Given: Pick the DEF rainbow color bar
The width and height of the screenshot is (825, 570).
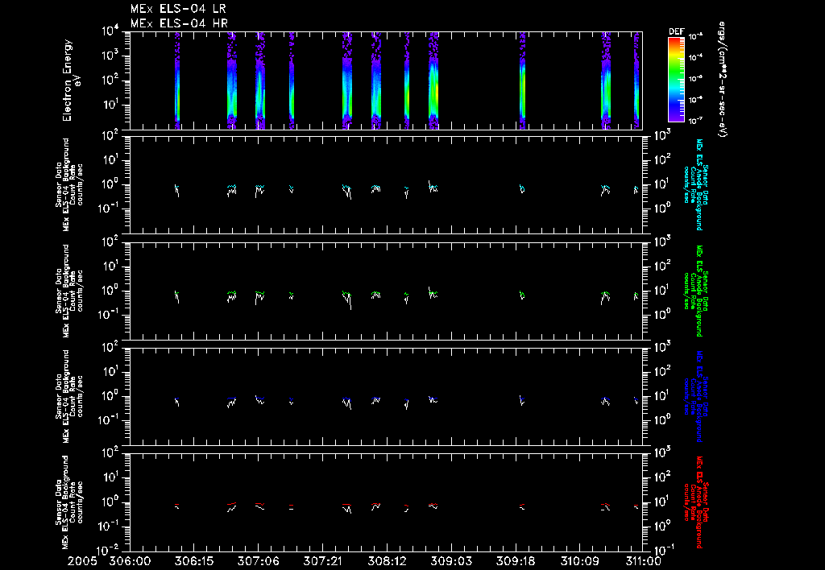Looking at the screenshot, I should [x=676, y=80].
